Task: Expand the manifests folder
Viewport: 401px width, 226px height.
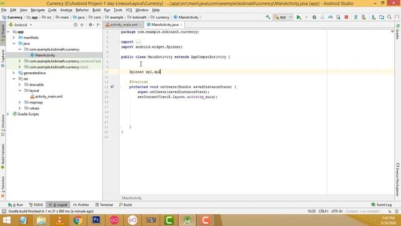Action: tap(14, 38)
